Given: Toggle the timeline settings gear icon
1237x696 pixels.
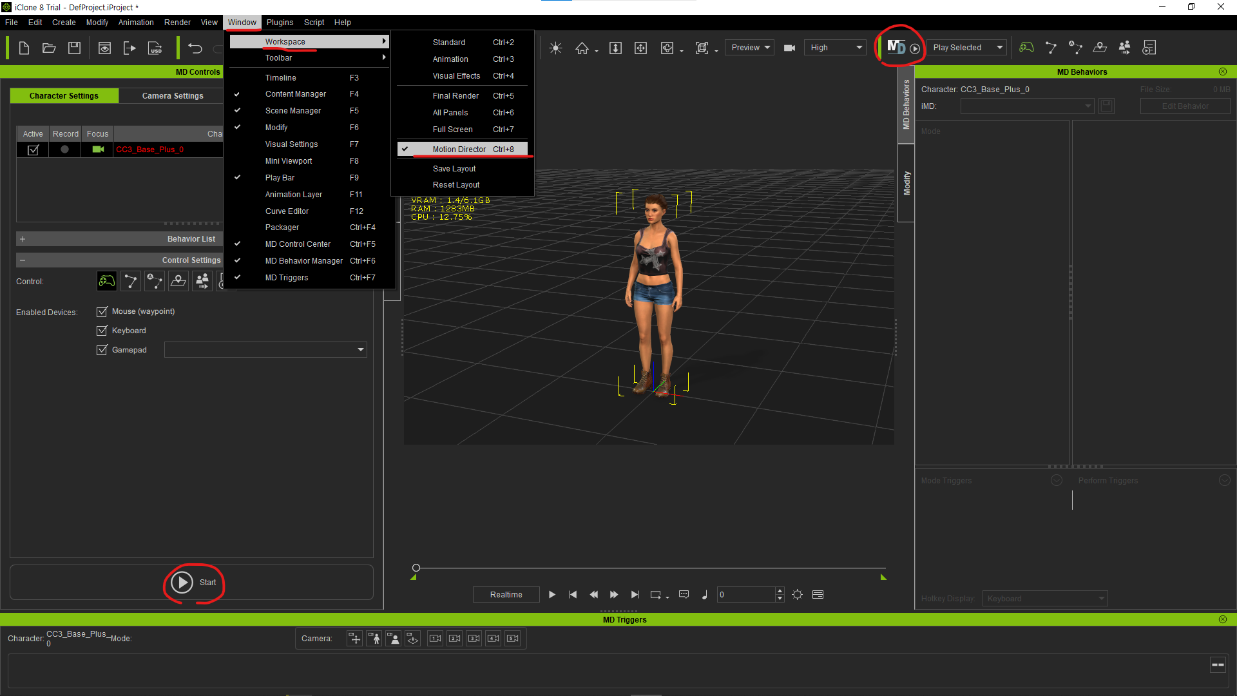Looking at the screenshot, I should [797, 594].
